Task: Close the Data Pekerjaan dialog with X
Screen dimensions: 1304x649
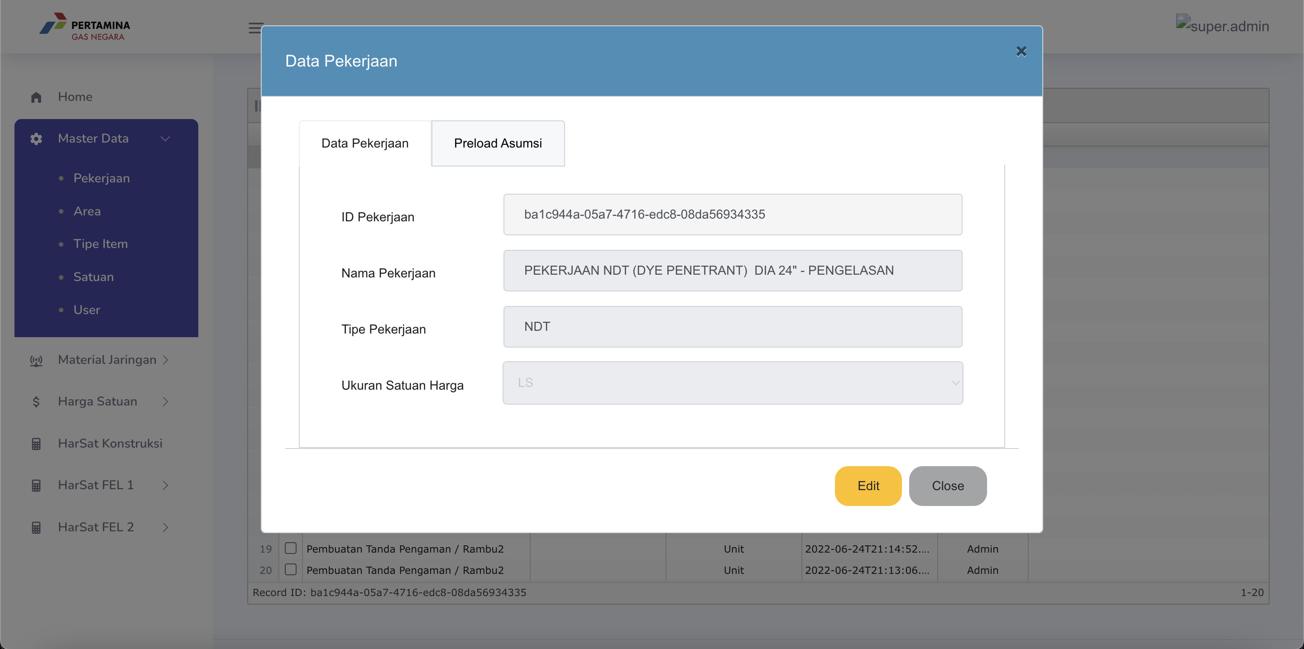Action: [1021, 52]
